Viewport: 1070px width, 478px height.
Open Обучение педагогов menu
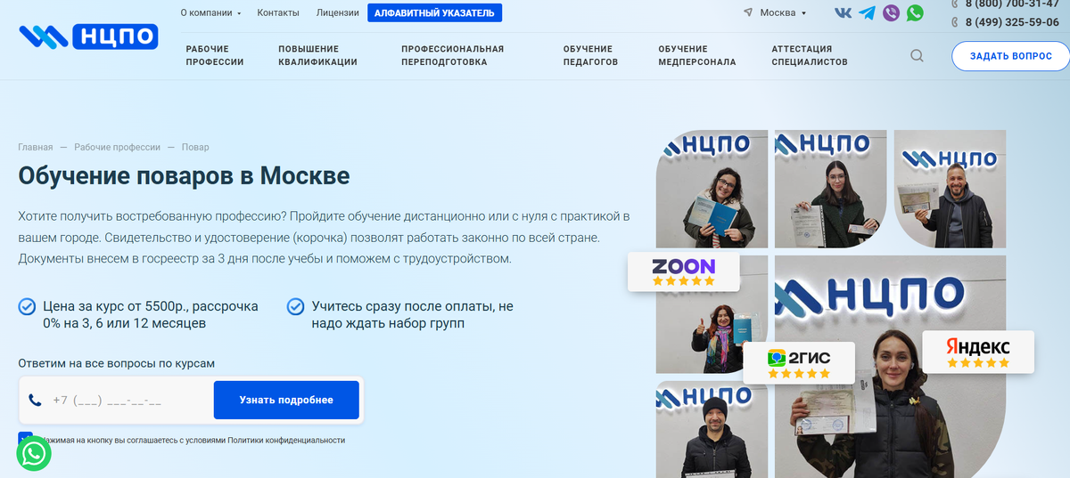pos(590,55)
